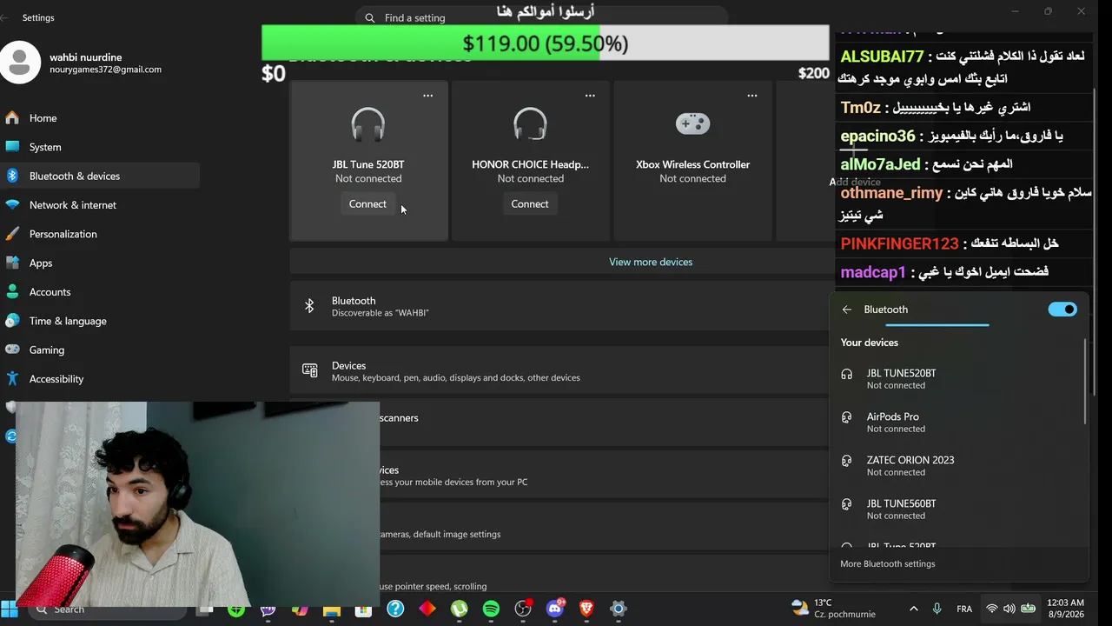
Task: Open Windows Start menu
Action: [10, 609]
